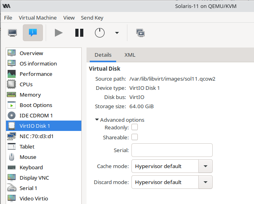This screenshot has width=254, height=204.
Task: Select the OS information icon
Action: [12, 63]
